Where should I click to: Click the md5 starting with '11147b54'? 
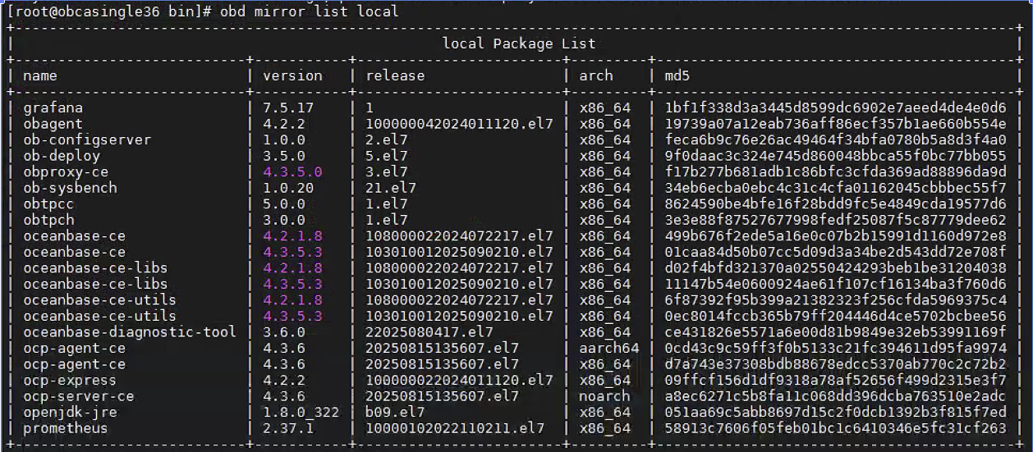tap(835, 284)
